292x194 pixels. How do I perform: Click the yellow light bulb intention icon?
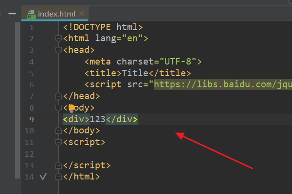click(72, 109)
